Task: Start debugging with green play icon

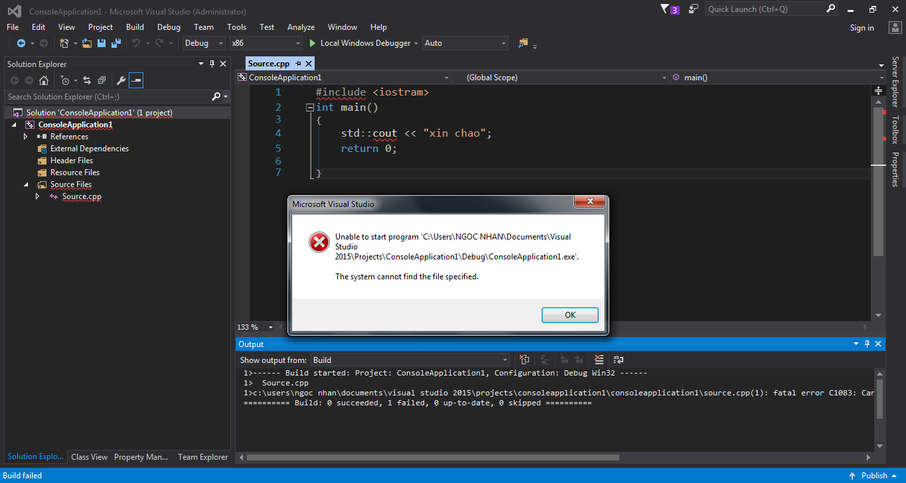Action: 313,43
